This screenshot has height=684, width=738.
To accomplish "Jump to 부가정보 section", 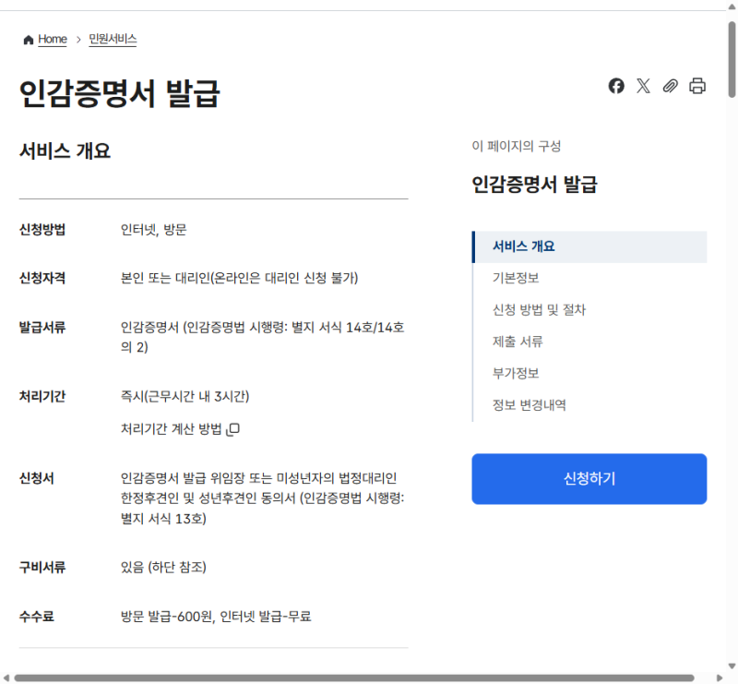I will (516, 374).
